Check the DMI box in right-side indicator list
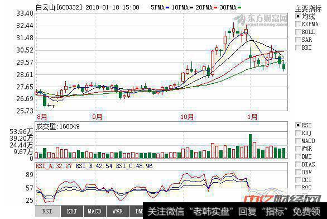Screen dimensions: 327x219 coord(298,156)
